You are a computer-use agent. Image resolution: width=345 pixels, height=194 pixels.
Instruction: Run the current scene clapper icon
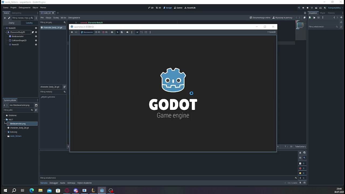[316, 8]
